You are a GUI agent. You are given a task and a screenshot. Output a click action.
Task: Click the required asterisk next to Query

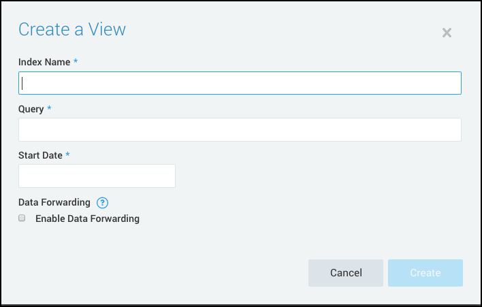click(x=50, y=108)
